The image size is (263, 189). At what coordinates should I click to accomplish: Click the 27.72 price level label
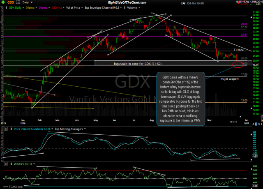(244, 27)
